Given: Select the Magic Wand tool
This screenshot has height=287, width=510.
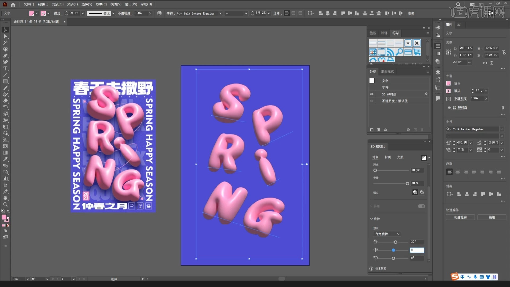Looking at the screenshot, I should coord(5,43).
